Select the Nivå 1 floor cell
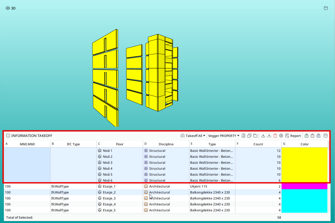Viewport: 335px width, 223px height. click(120, 151)
